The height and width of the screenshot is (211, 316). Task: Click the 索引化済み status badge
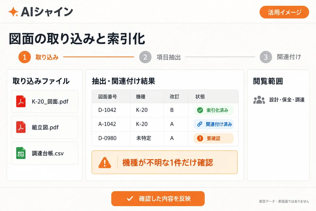click(214, 110)
